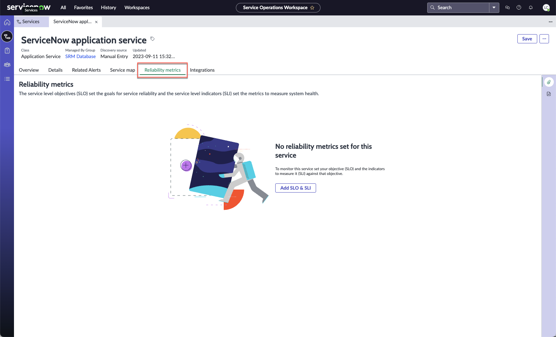The image size is (556, 337).
Task: Click the 'Application Service' class value
Action: click(41, 56)
